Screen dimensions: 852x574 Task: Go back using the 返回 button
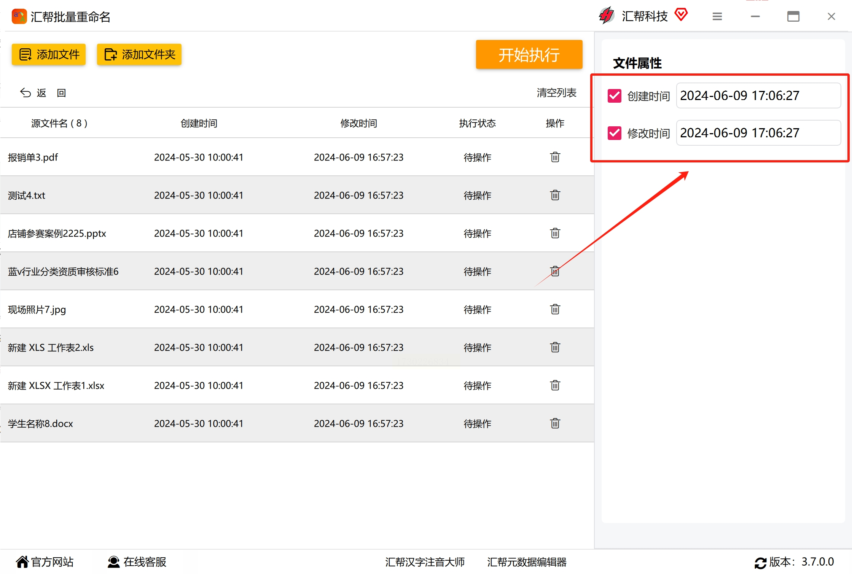[43, 93]
